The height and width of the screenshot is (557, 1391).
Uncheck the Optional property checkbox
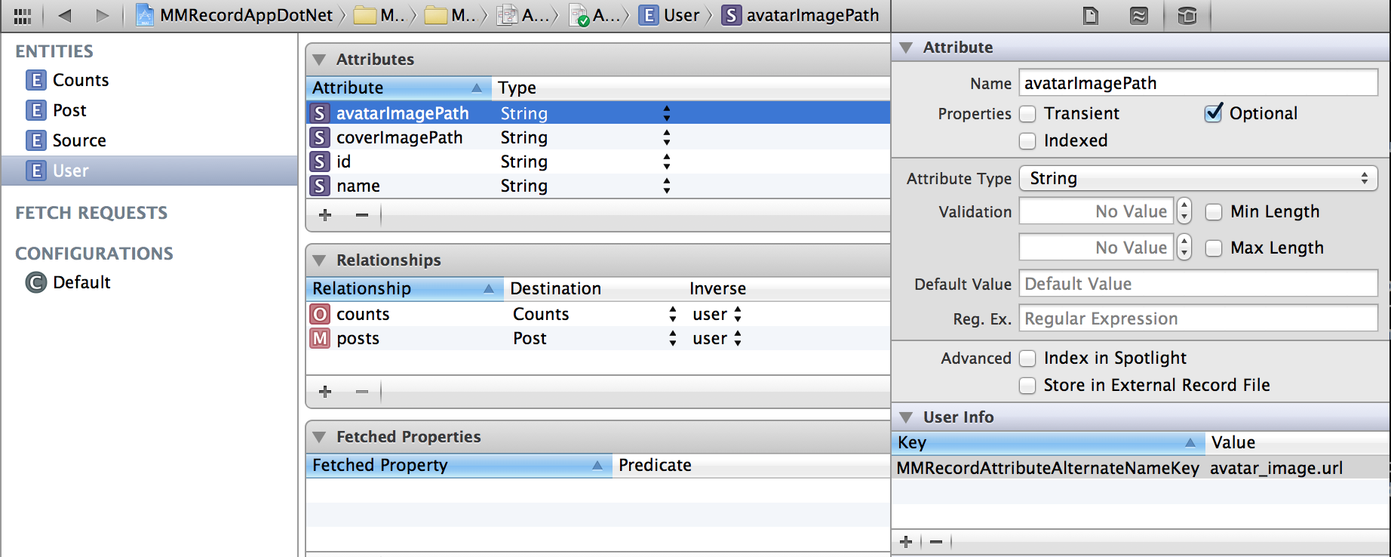point(1213,114)
